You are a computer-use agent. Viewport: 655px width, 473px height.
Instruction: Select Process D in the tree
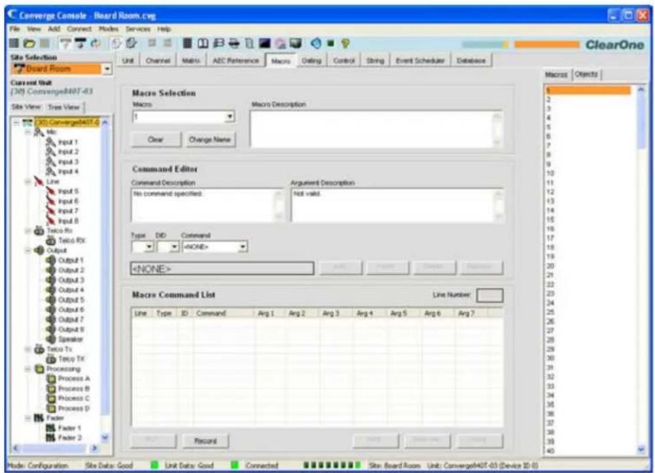73,408
